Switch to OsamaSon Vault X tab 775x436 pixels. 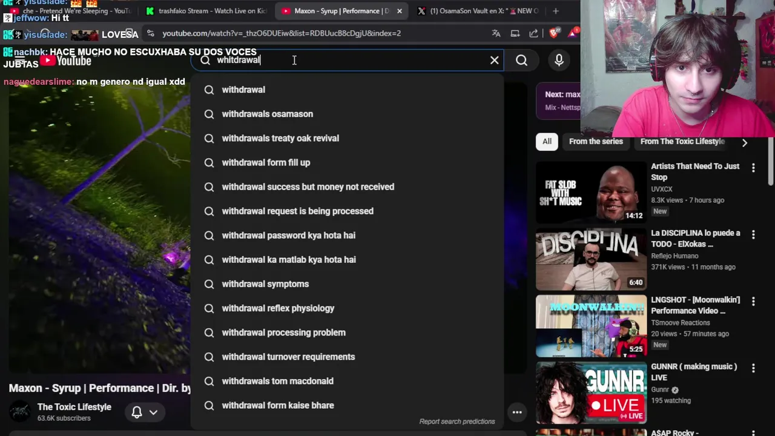coord(478,11)
